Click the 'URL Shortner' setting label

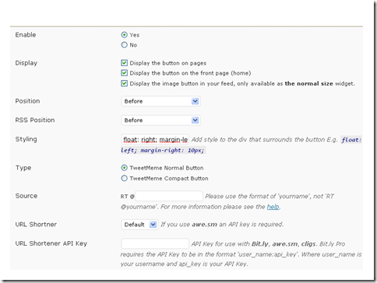pyautogui.click(x=36, y=225)
